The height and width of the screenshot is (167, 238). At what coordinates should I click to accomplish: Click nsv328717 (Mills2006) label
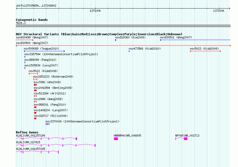(x=51, y=116)
